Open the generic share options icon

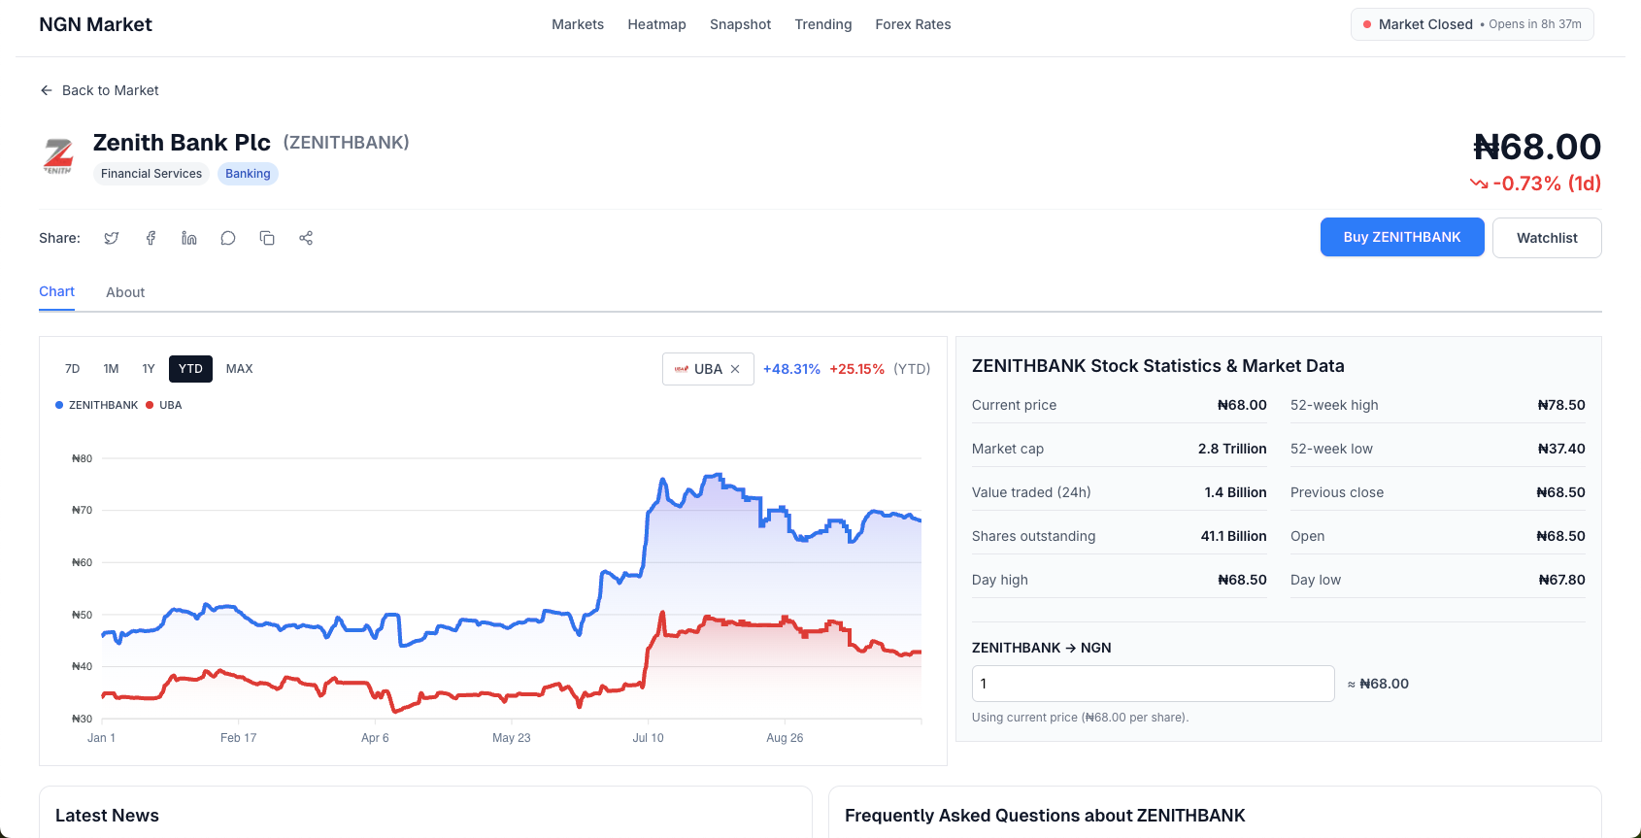(x=306, y=238)
